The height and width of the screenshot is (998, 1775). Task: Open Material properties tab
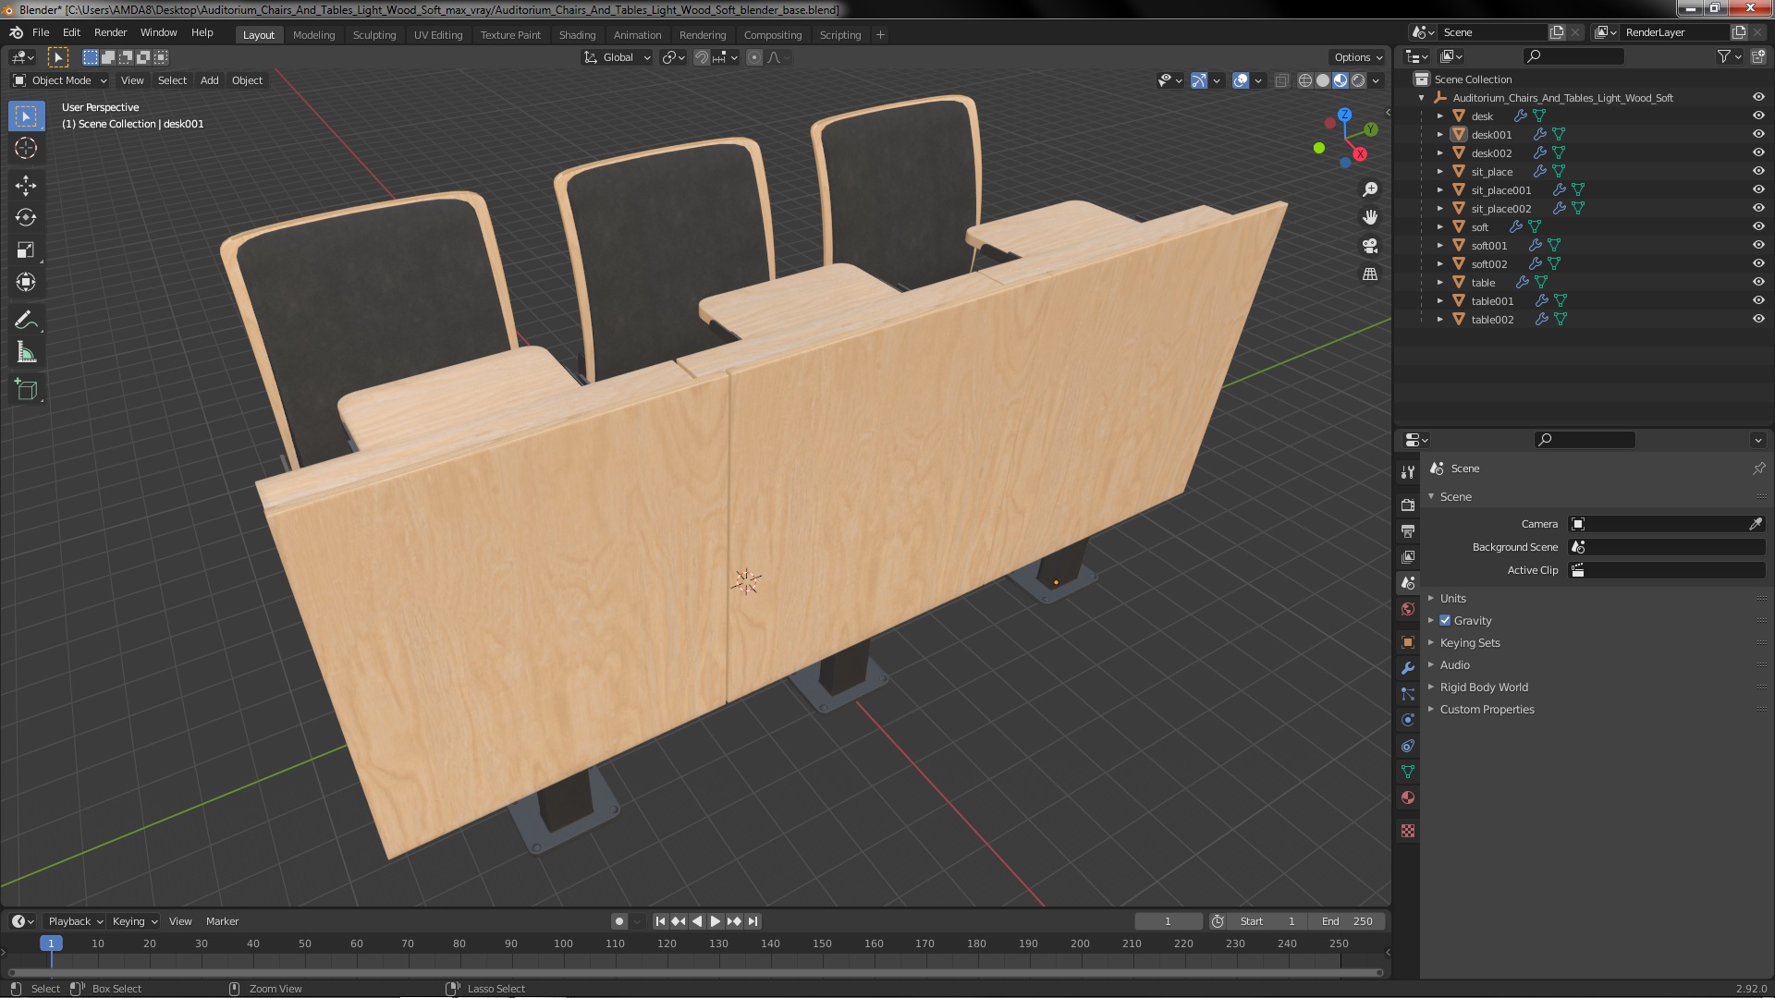click(1408, 797)
